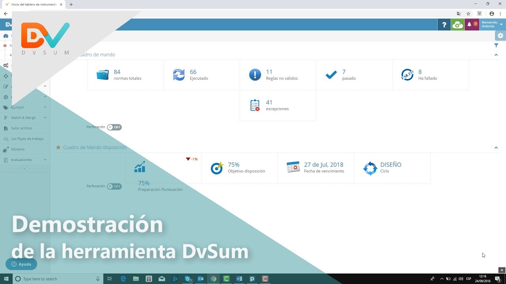Click the pasado checkmark icon

(331, 75)
